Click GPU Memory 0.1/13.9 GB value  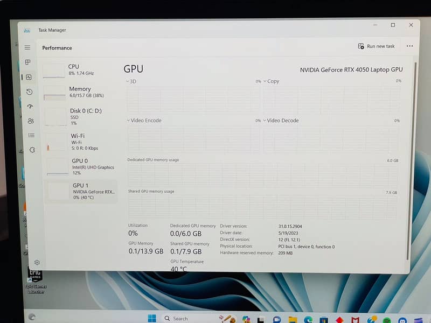click(x=146, y=251)
